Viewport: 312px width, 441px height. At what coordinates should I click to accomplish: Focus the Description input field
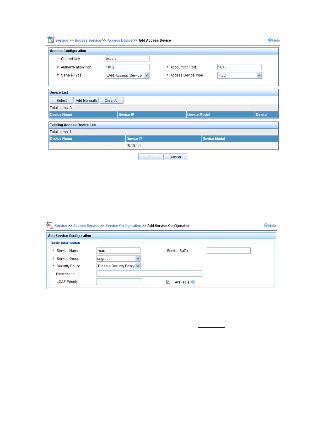[x=149, y=274]
